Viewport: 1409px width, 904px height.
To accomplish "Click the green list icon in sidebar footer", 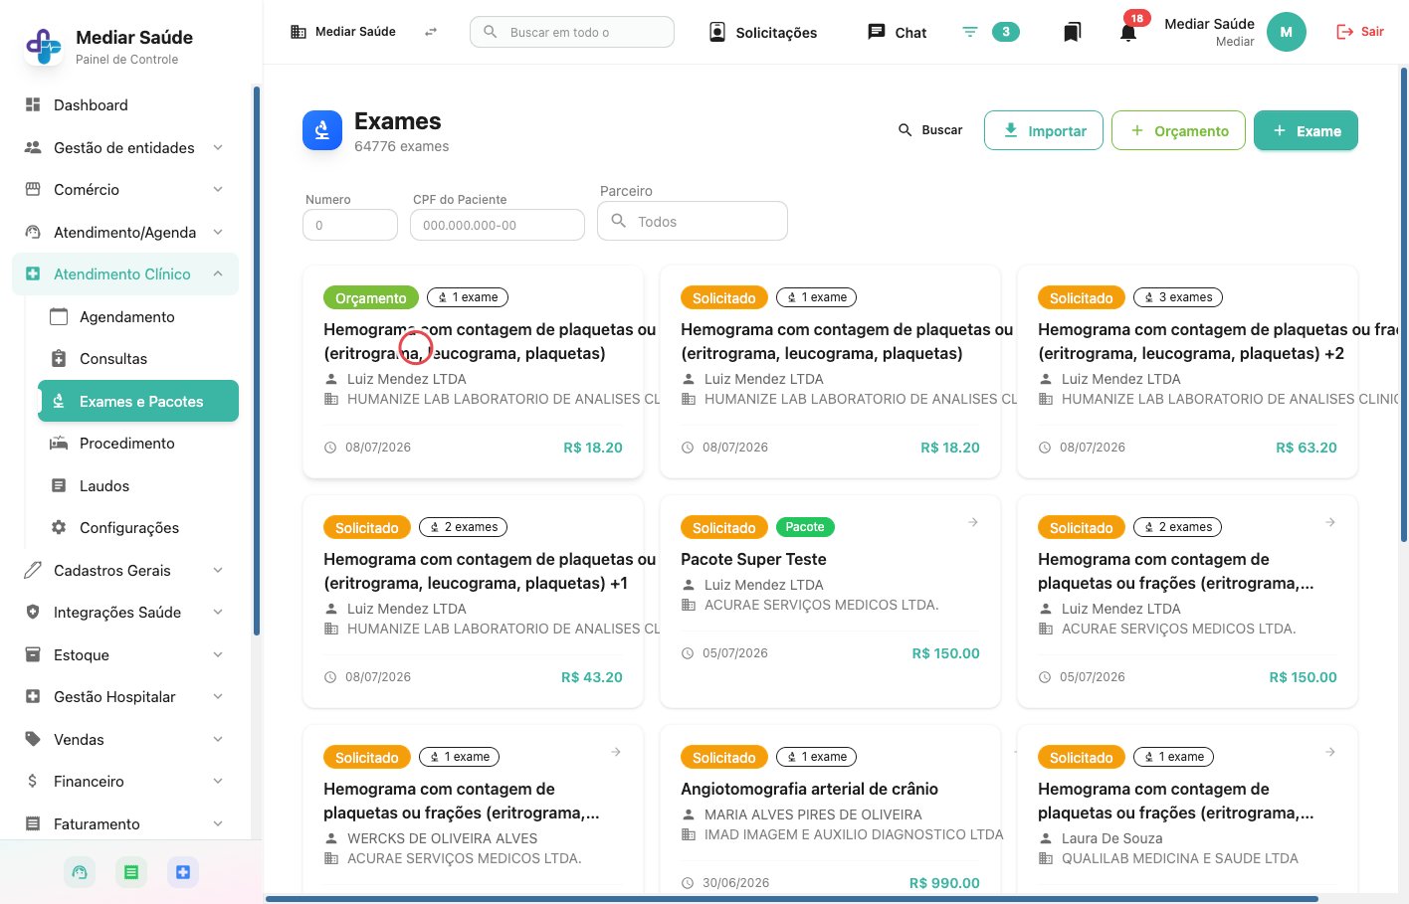I will point(130,872).
